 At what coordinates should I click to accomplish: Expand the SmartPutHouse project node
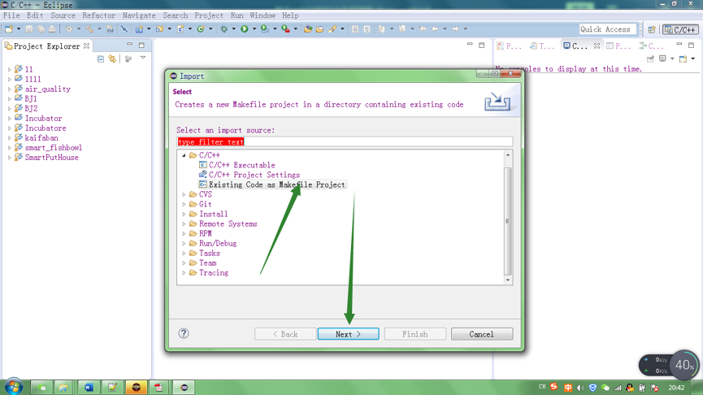[x=9, y=158]
